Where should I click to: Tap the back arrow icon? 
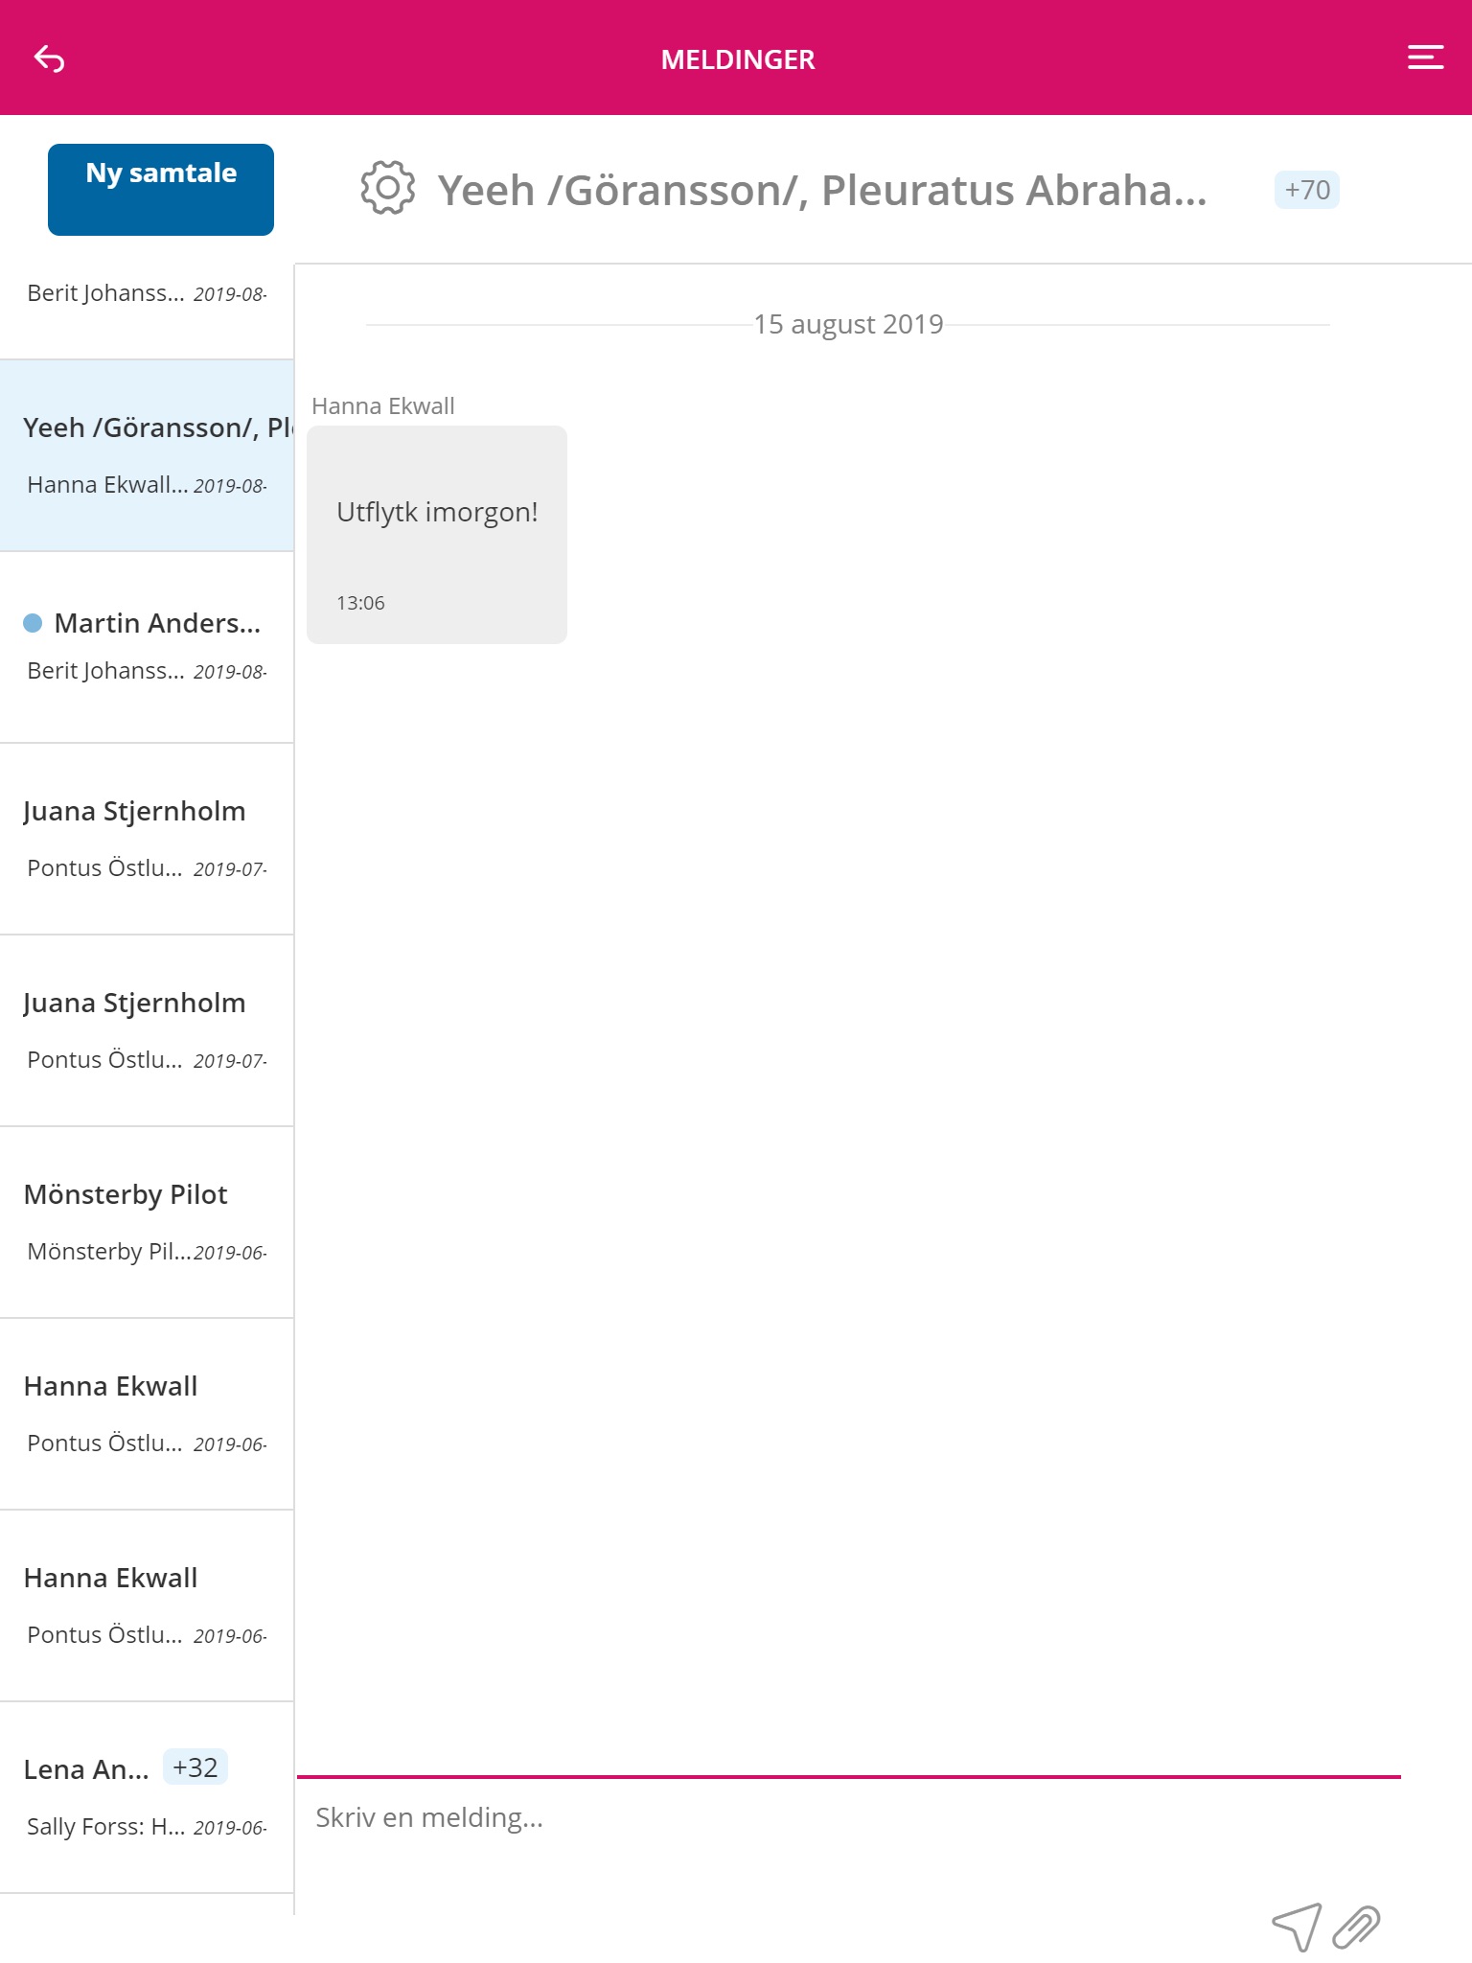point(49,59)
